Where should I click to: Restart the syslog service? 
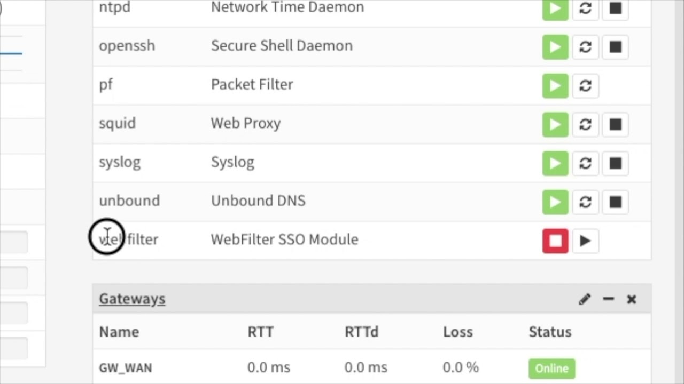tap(585, 163)
